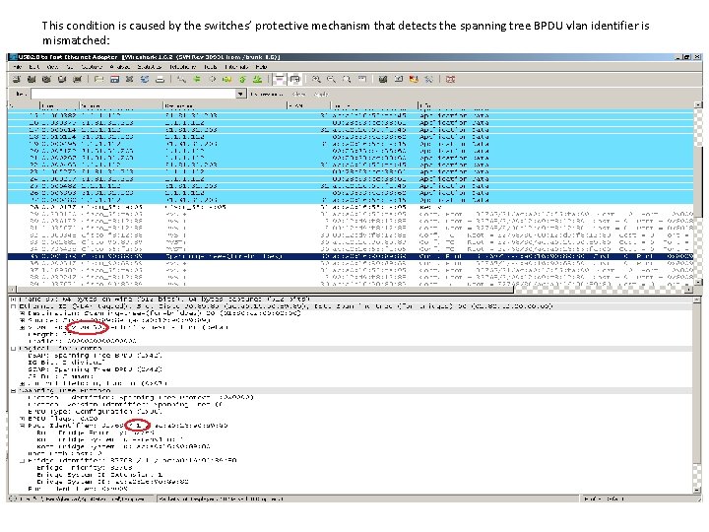709x532 pixels.
Task: Click the go to packet number icon
Action: click(x=227, y=79)
